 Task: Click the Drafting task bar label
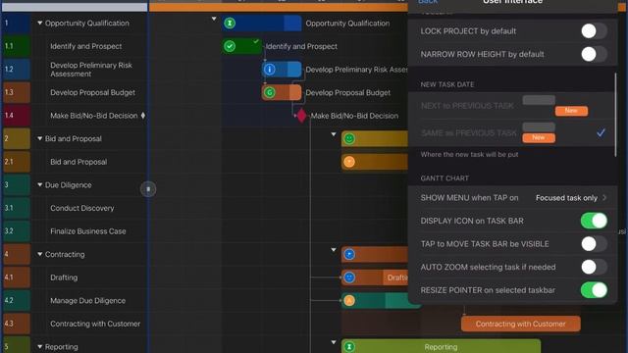point(397,277)
